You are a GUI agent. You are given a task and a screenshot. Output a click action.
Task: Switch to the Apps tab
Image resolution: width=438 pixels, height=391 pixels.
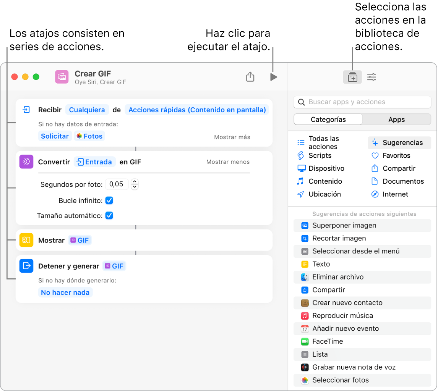coord(396,119)
